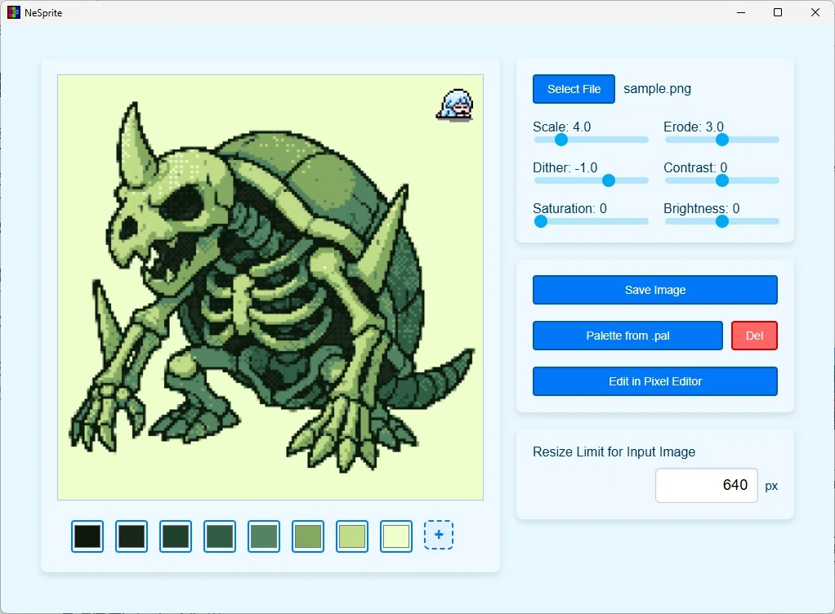Click the 'Resize Limit for Input Image' label
835x614 pixels.
point(614,452)
